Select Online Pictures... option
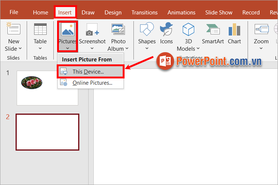 pyautogui.click(x=92, y=83)
